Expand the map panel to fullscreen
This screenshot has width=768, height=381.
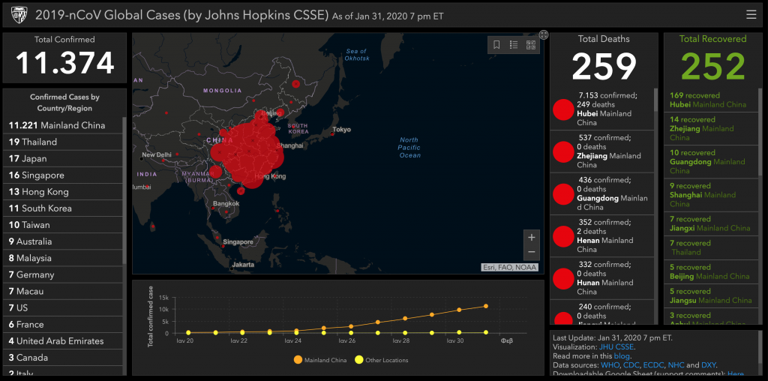(544, 34)
